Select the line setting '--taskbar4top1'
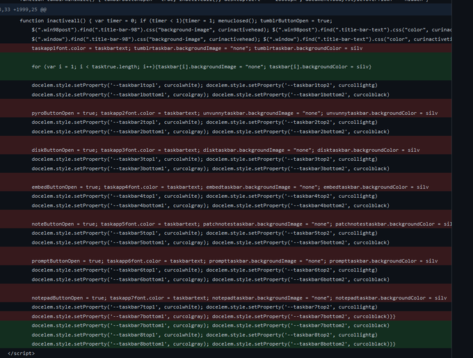The width and height of the screenshot is (473, 358). point(225,196)
